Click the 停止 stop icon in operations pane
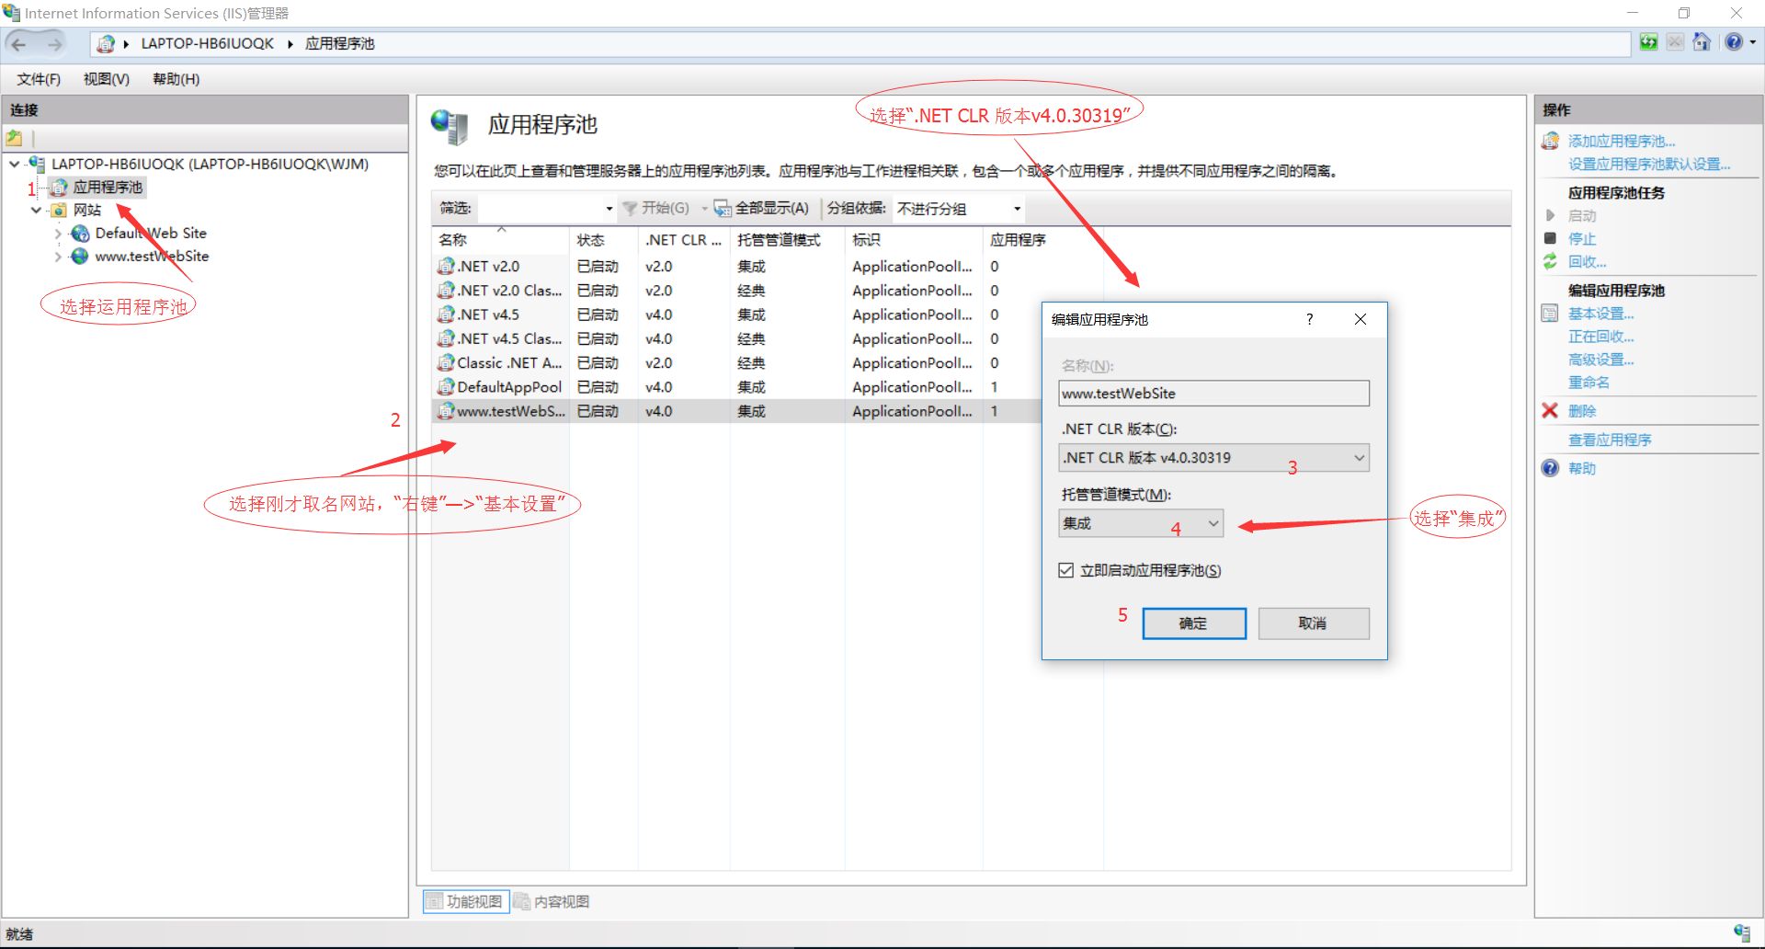 1552,238
